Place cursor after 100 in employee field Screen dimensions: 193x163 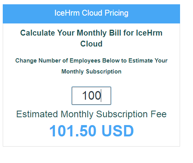101,96
